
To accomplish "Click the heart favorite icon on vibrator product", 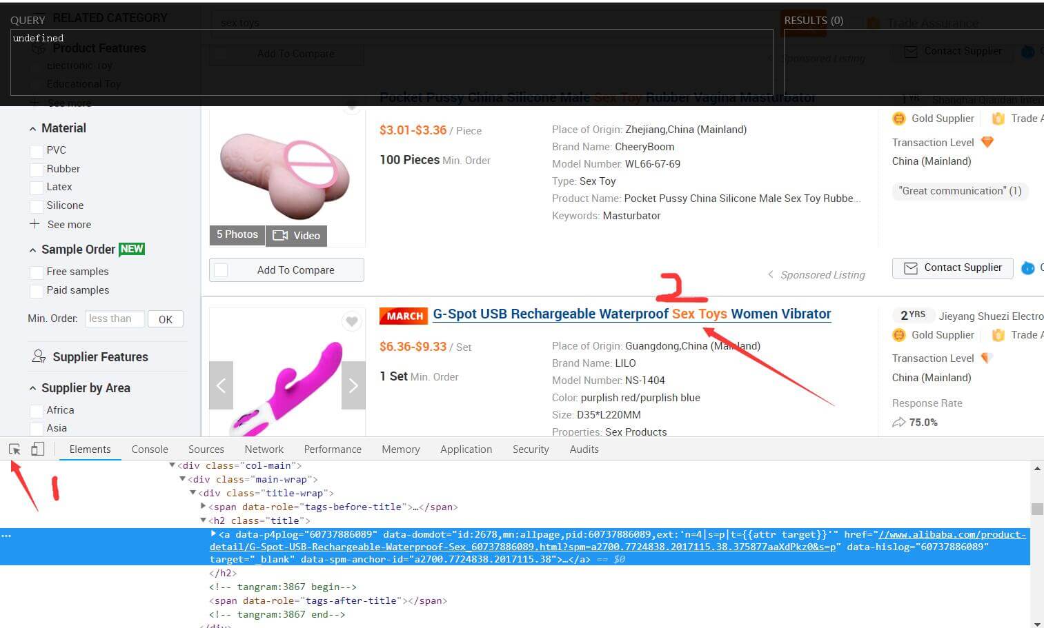I will (x=352, y=321).
